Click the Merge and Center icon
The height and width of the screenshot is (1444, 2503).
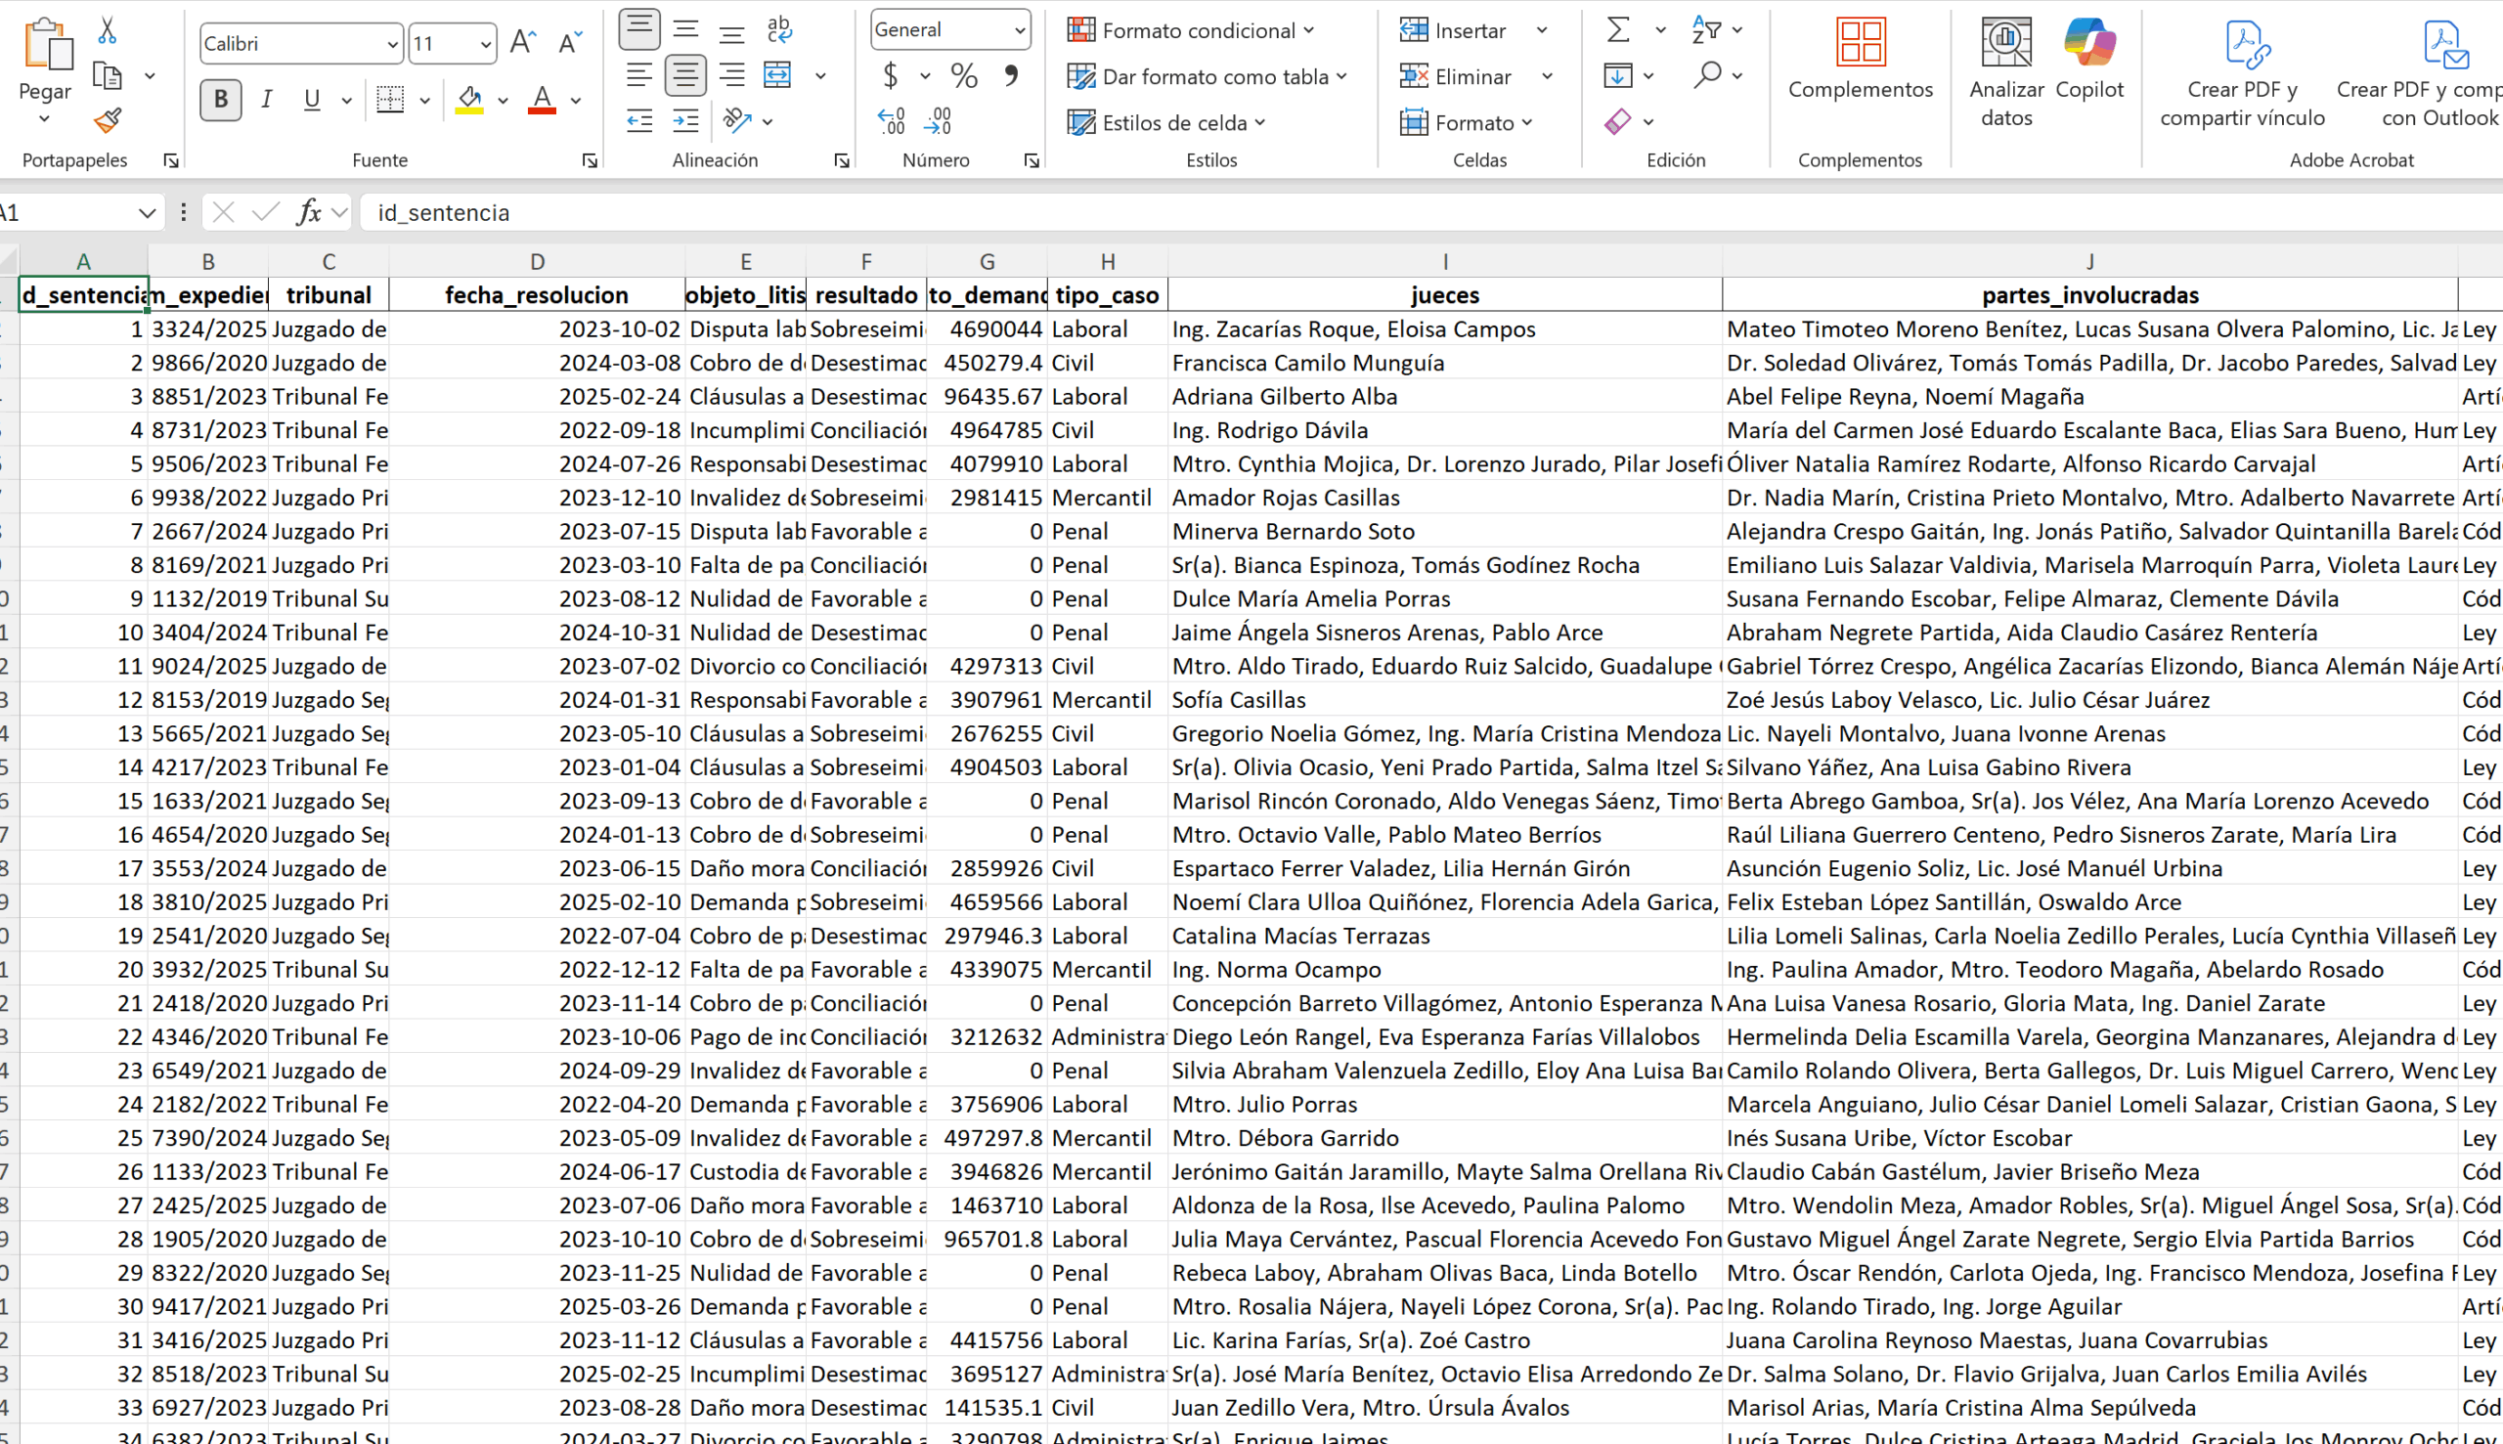pos(778,75)
